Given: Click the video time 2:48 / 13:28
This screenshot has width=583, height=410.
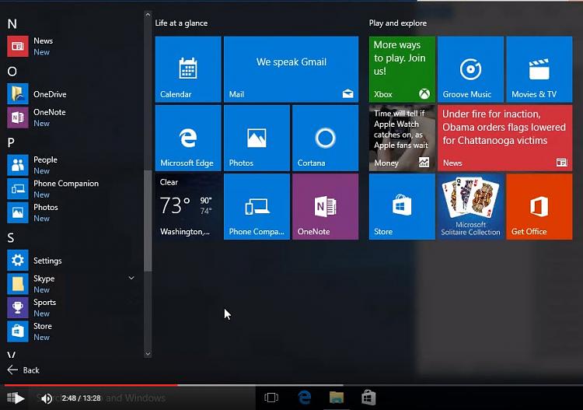Looking at the screenshot, I should (x=81, y=398).
